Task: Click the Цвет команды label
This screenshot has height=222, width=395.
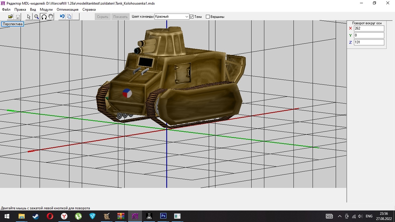Action: tap(143, 17)
